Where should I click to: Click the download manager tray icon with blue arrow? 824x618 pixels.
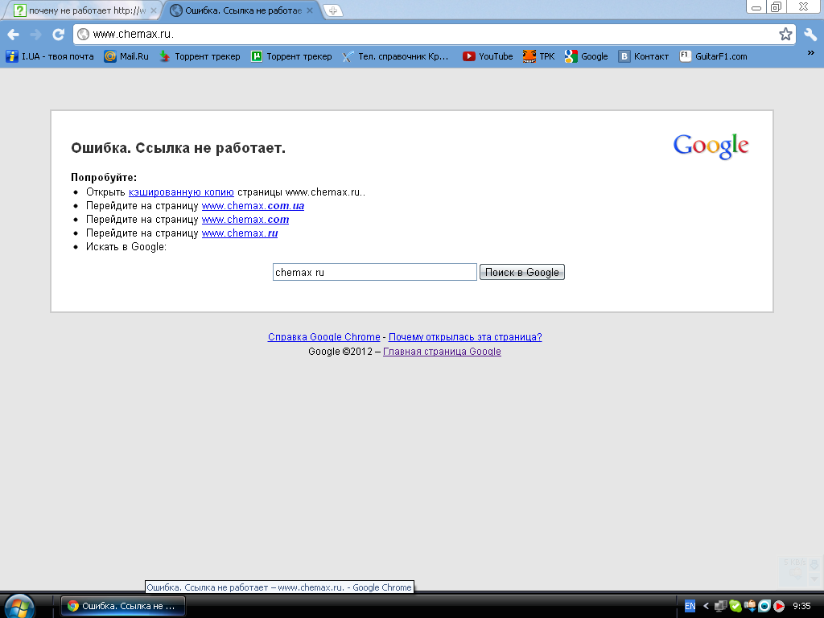click(x=750, y=606)
